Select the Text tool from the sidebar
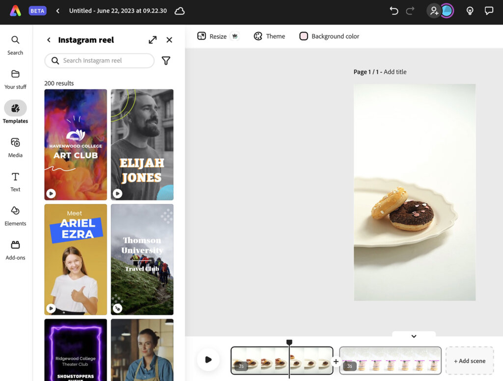The width and height of the screenshot is (503, 381). [15, 182]
